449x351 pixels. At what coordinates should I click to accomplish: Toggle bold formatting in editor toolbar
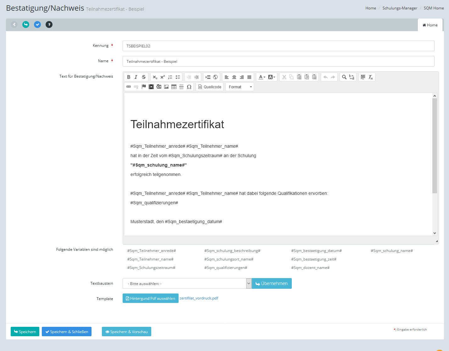(129, 77)
